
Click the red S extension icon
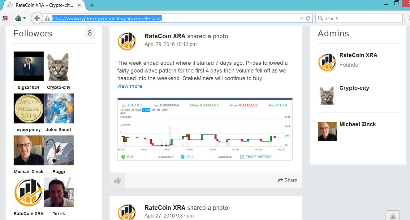tap(5, 19)
